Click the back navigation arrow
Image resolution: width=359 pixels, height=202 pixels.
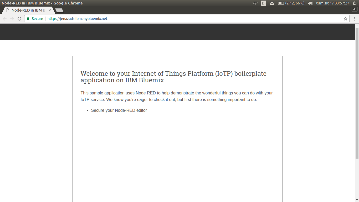pos(5,19)
